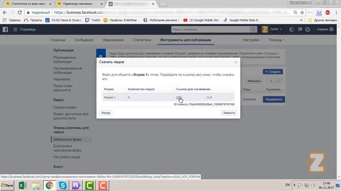Click the Download link in forms table
The image size is (341, 191).
[249, 99]
